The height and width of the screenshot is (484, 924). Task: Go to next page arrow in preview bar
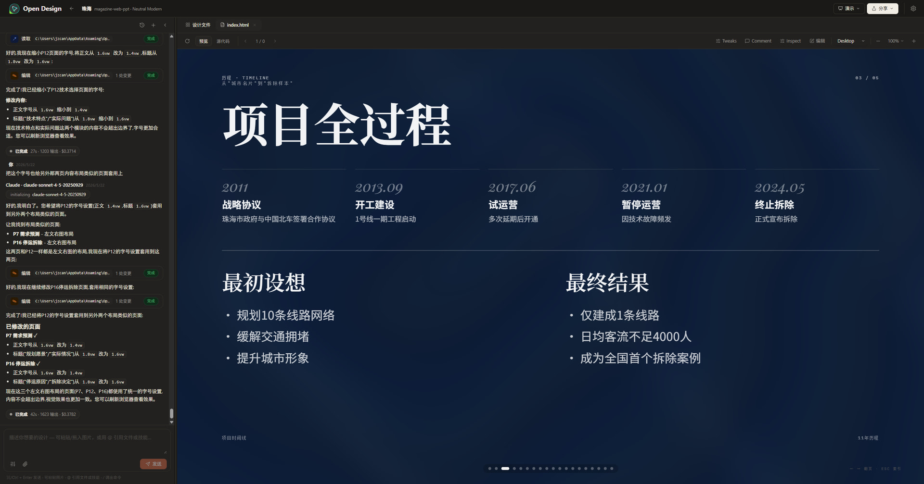pyautogui.click(x=275, y=41)
